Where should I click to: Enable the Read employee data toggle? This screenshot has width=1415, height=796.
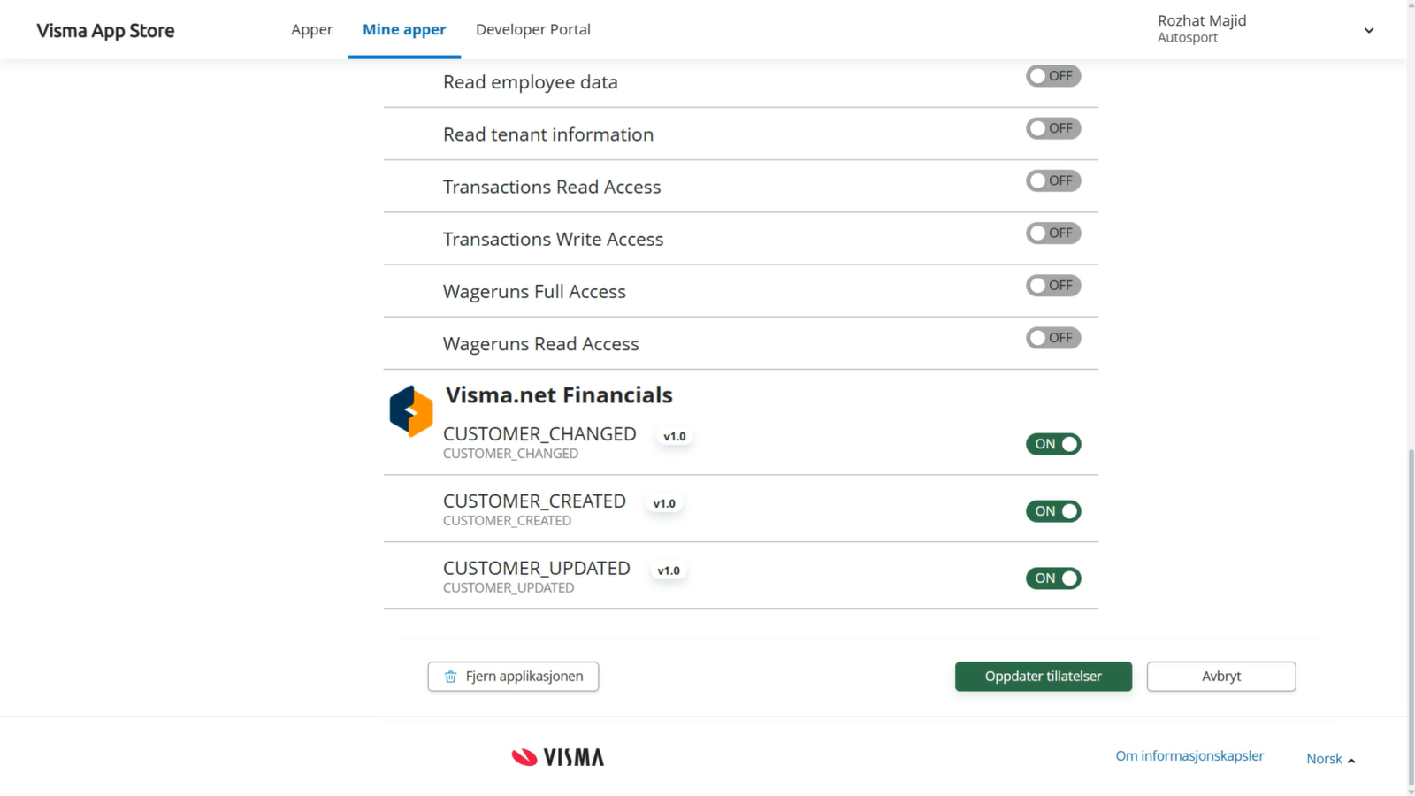tap(1052, 76)
